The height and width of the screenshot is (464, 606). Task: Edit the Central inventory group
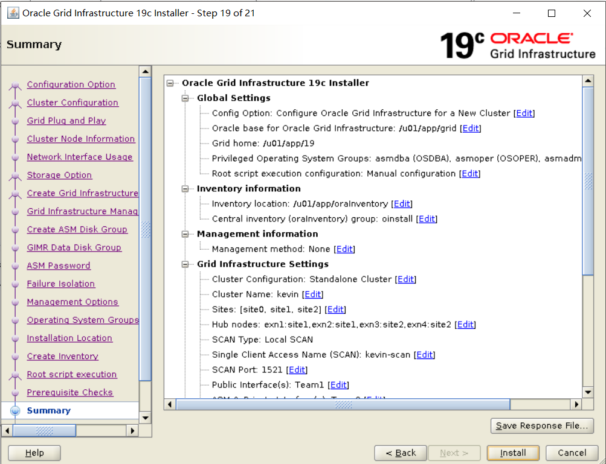click(427, 219)
